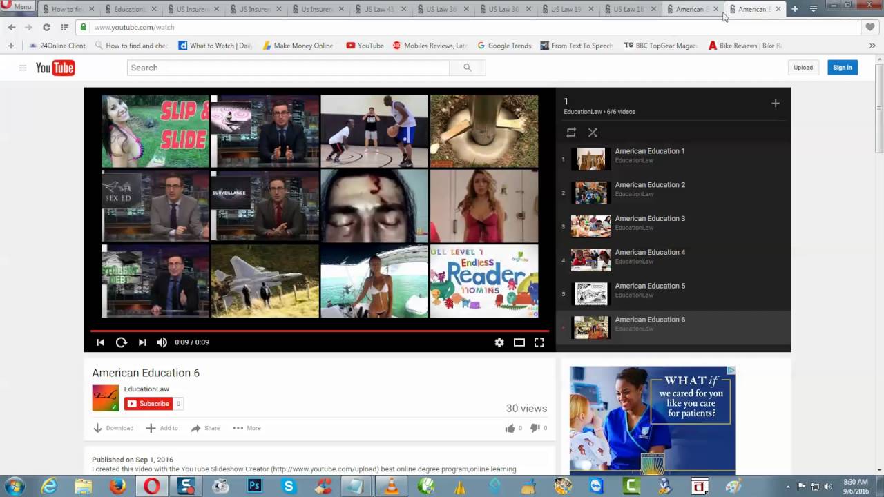Click the Share button

[x=205, y=428]
